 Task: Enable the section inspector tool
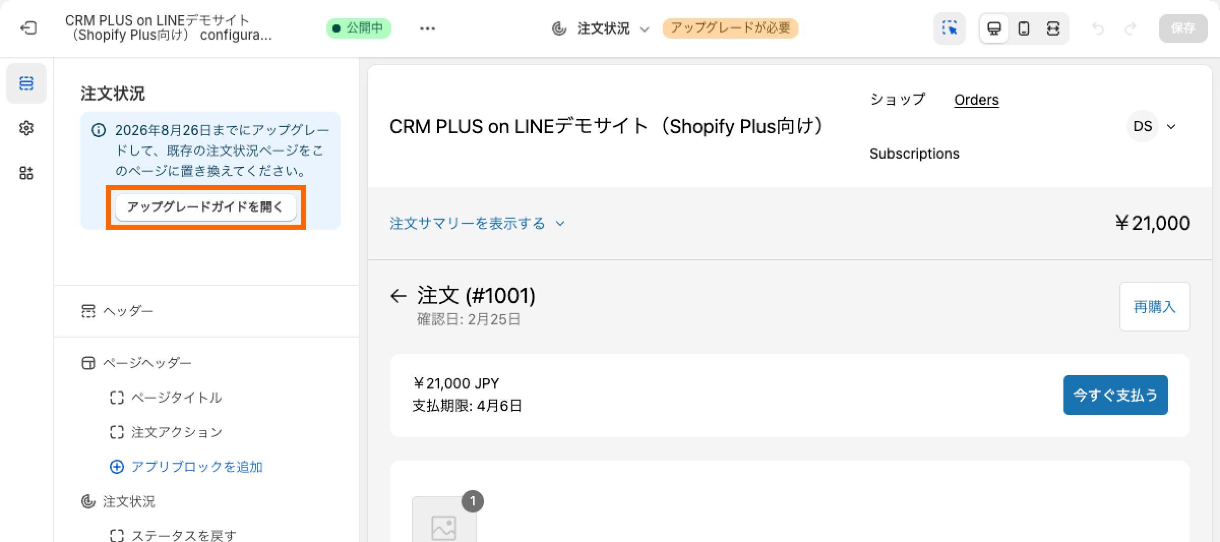point(950,28)
